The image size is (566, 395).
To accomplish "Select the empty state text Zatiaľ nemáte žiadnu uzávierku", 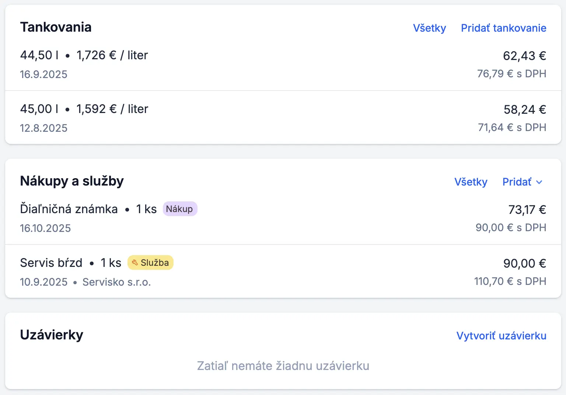I will [x=283, y=366].
